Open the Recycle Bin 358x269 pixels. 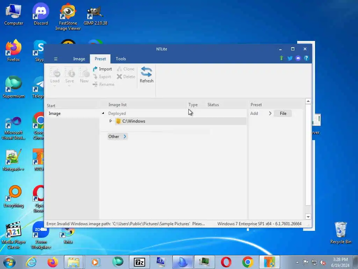coord(341,233)
